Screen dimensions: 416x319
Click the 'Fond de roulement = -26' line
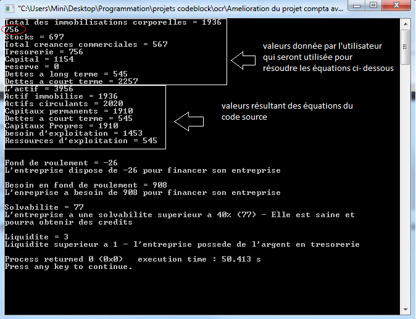(61, 162)
